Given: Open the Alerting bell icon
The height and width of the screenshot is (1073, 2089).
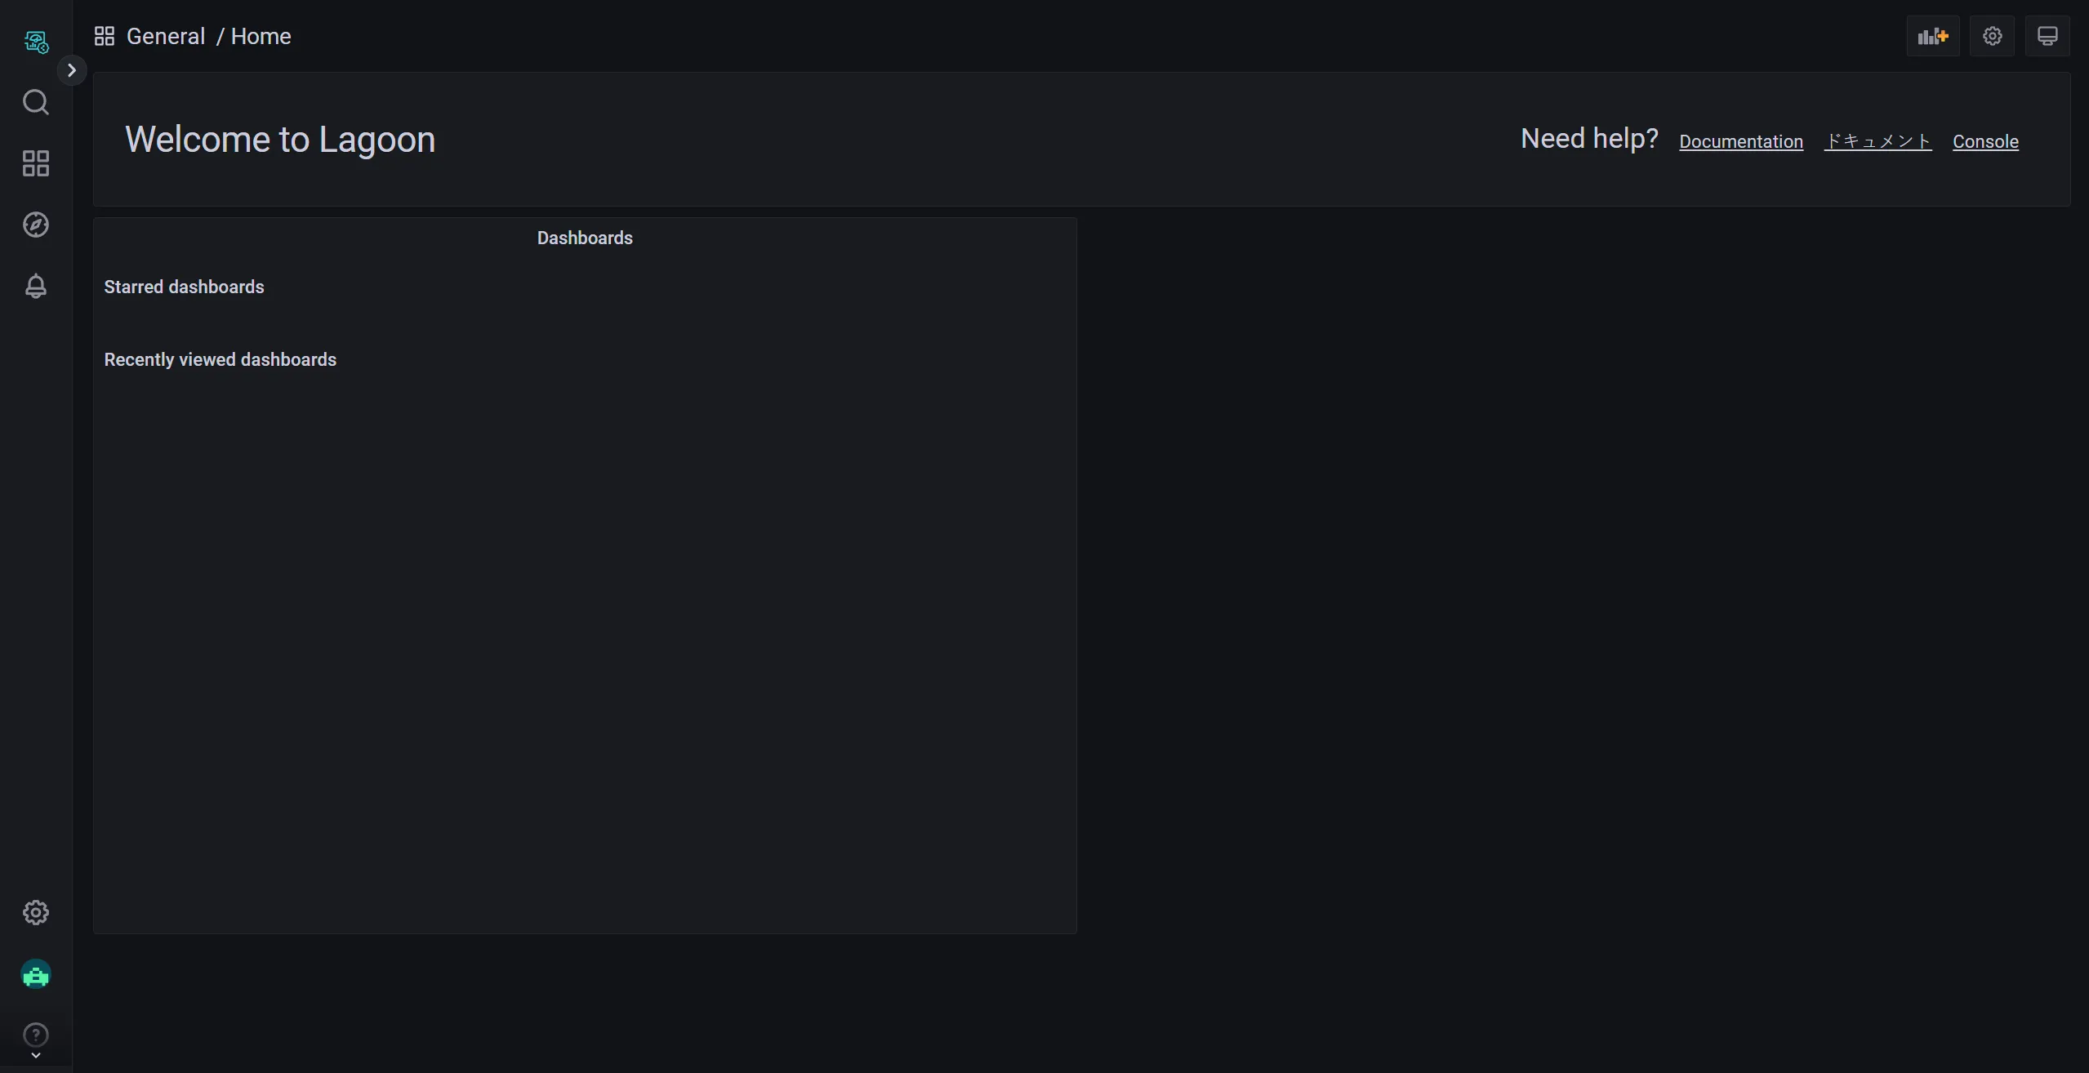Looking at the screenshot, I should coord(36,286).
